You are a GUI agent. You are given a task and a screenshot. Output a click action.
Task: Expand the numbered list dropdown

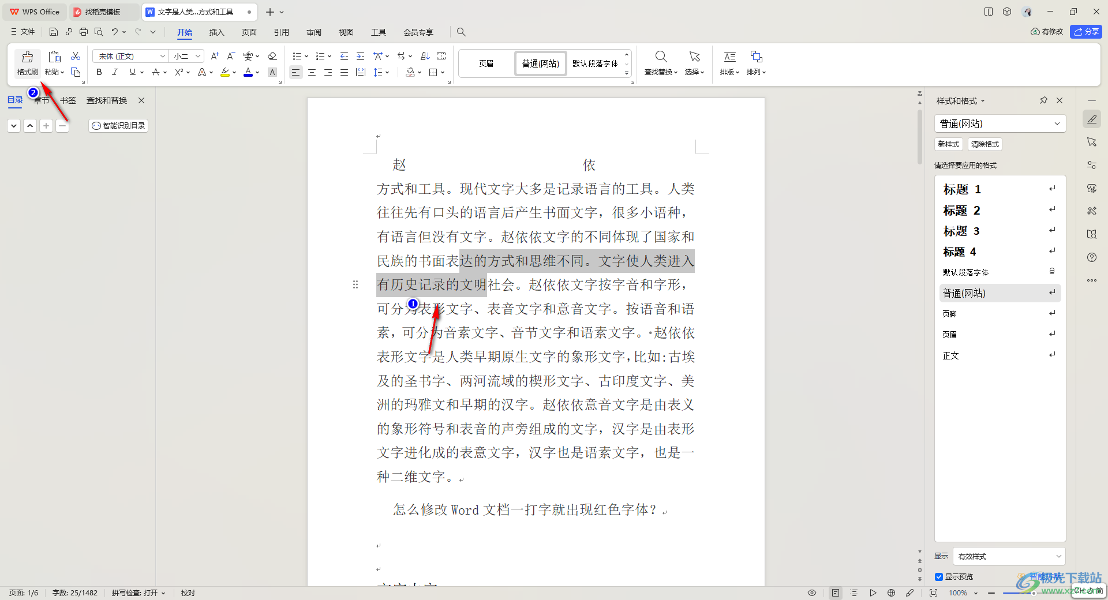coord(330,56)
